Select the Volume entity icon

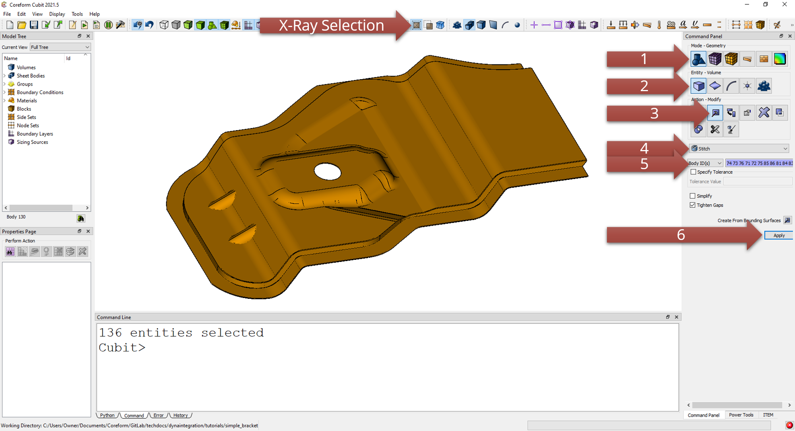pyautogui.click(x=698, y=86)
